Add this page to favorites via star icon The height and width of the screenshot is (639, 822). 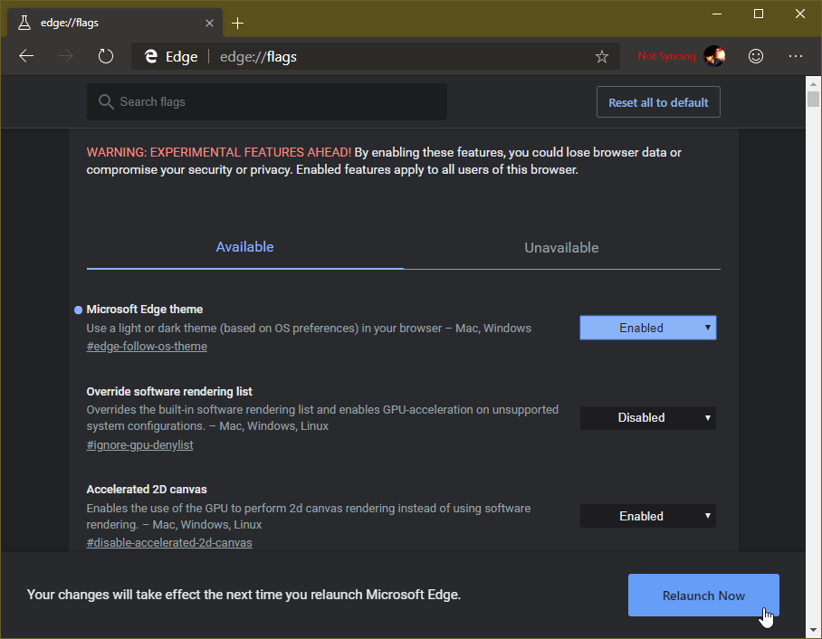coord(602,56)
